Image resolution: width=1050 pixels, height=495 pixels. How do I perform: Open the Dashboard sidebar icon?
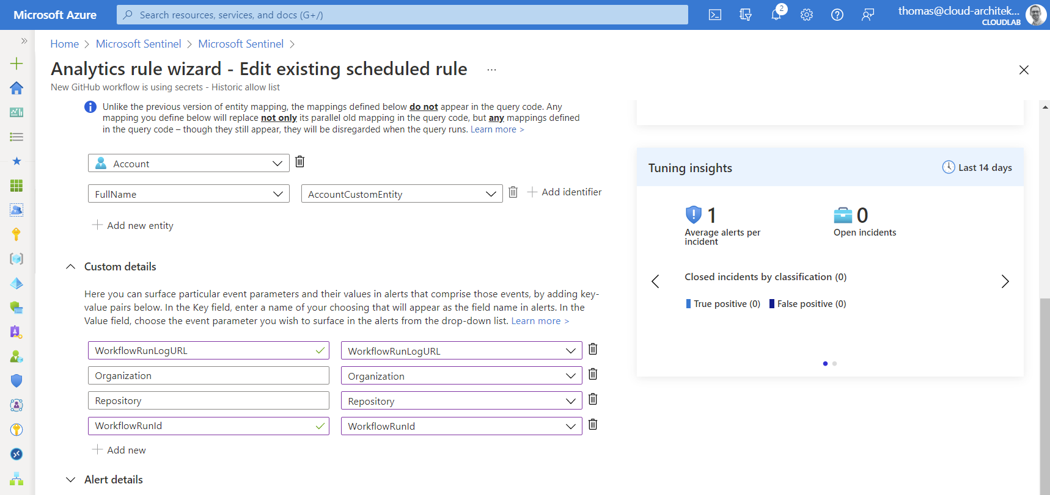17,112
